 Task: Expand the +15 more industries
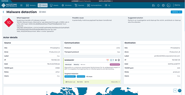(x=89, y=77)
